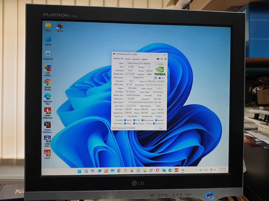Open Copilot from the taskbar
269x201 pixels.
[x=93, y=171]
